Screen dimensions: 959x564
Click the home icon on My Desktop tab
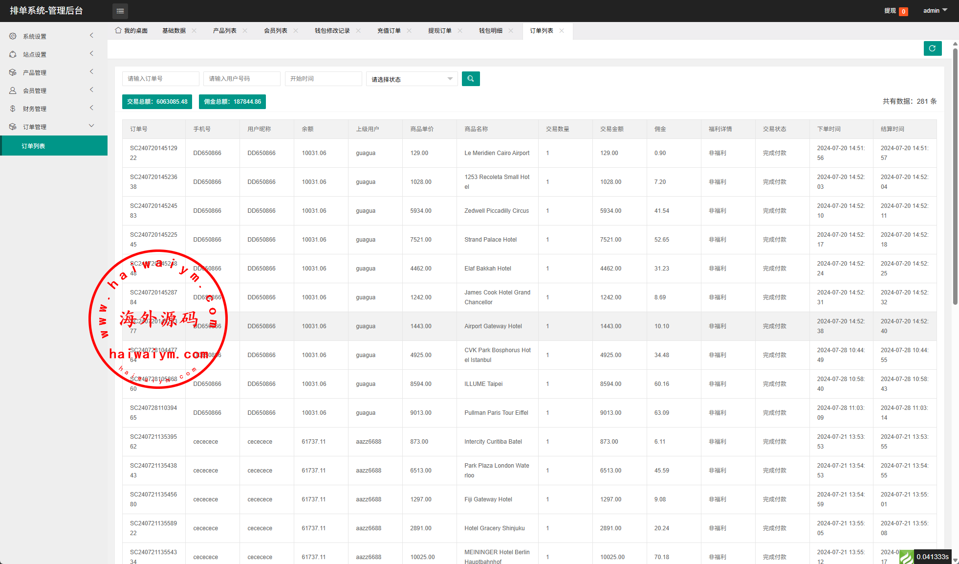(x=118, y=30)
